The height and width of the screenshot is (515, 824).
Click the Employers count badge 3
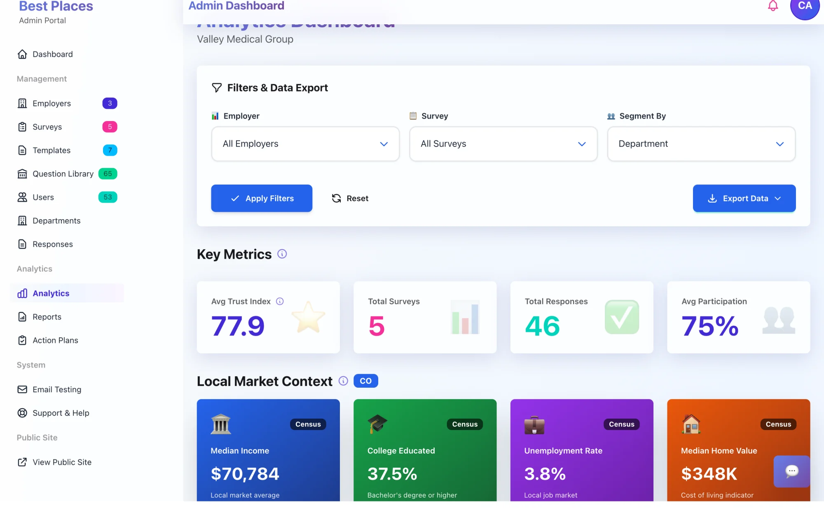tap(110, 103)
